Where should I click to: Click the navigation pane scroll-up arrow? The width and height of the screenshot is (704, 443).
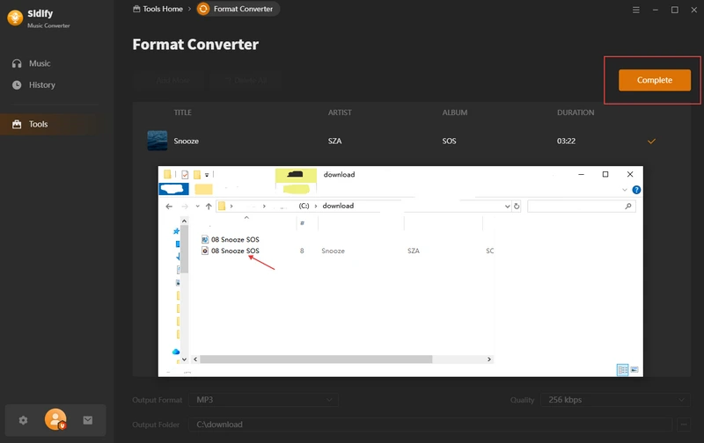click(x=184, y=221)
